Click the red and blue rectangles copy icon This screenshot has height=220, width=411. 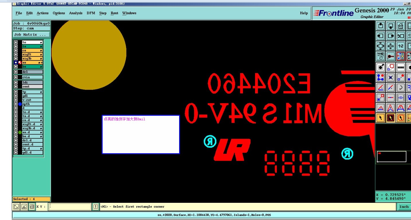coord(391,67)
